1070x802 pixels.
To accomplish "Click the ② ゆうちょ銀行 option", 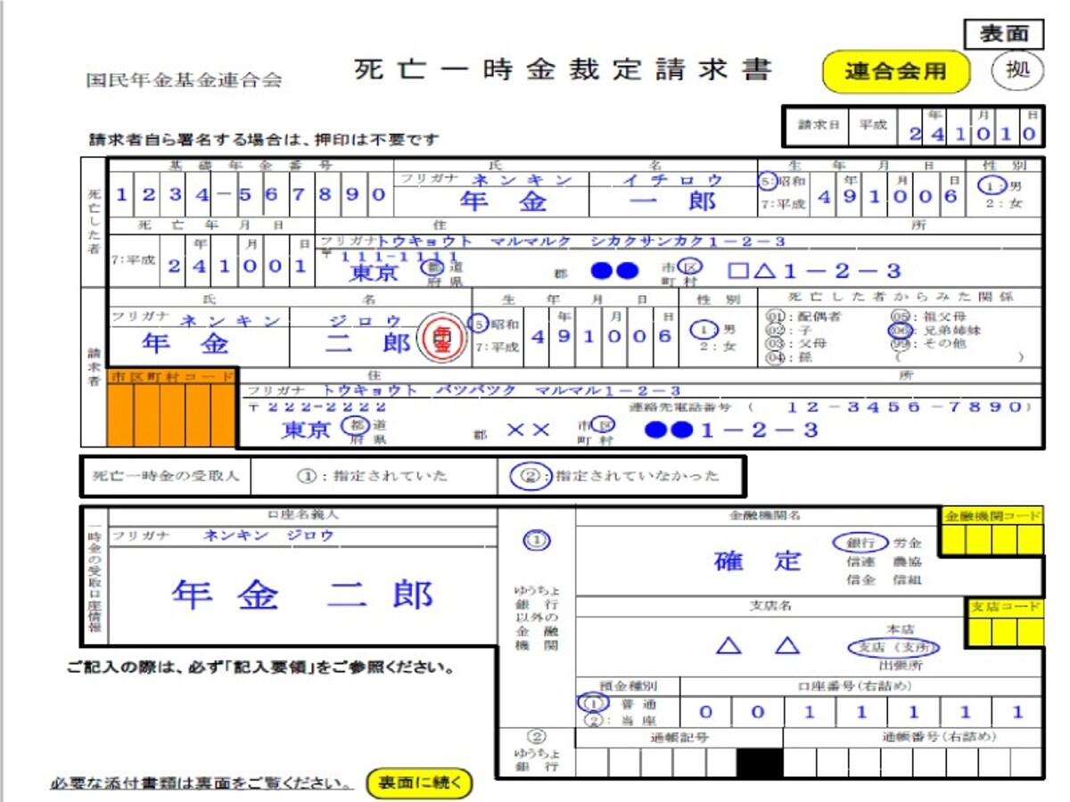I will 536,751.
